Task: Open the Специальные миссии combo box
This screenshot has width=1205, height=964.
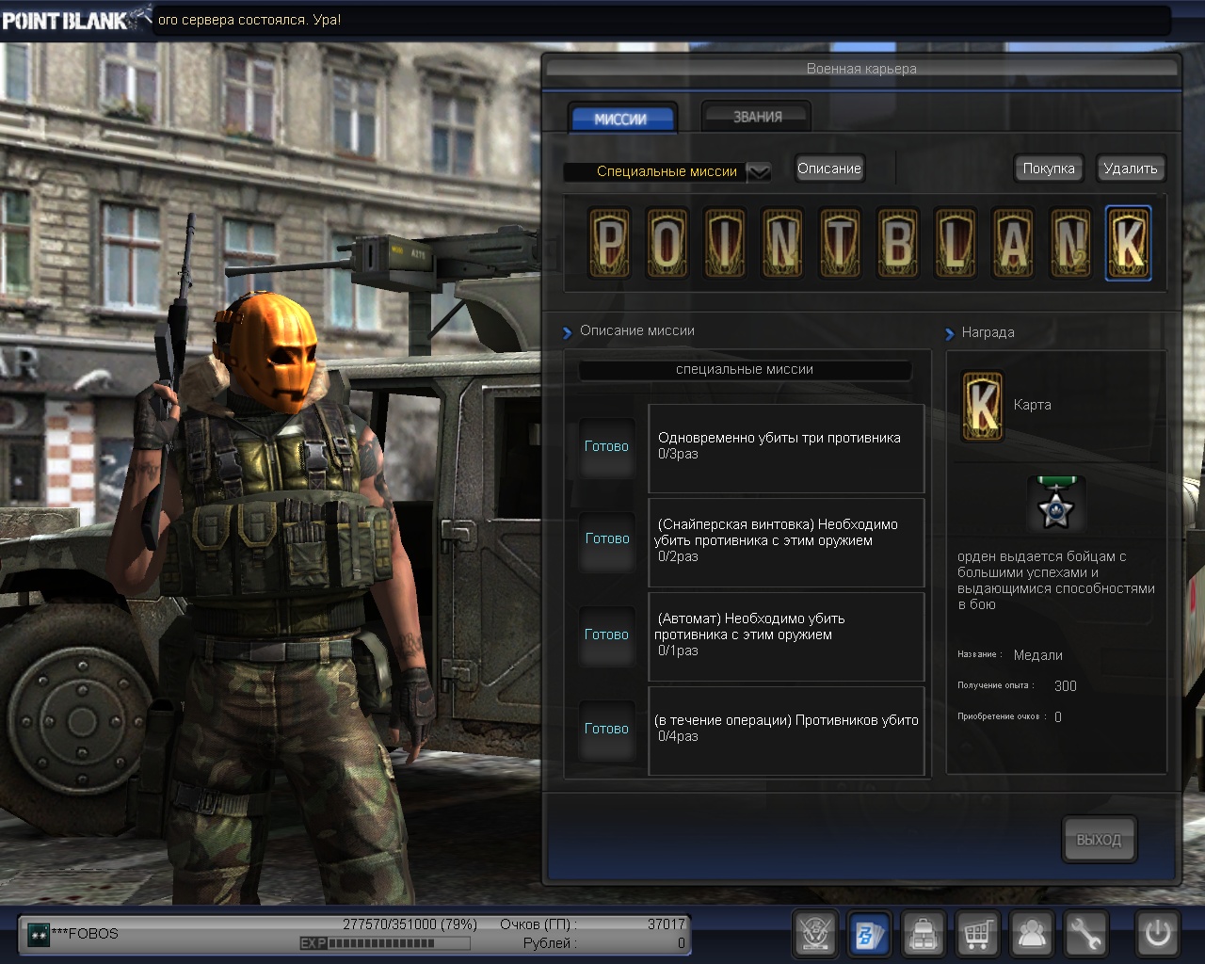Action: click(667, 171)
